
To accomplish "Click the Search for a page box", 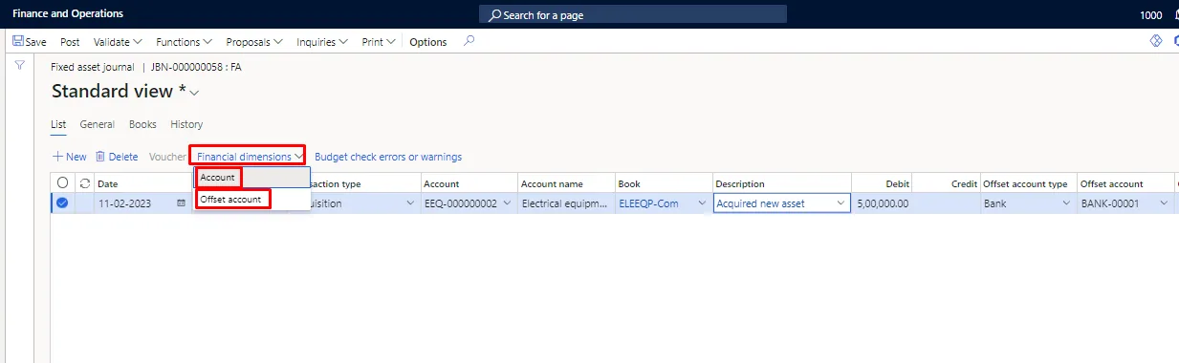I will pos(633,14).
